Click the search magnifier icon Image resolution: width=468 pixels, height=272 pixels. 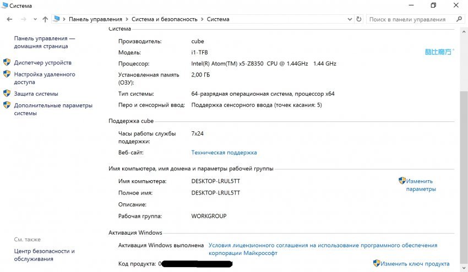[459, 19]
